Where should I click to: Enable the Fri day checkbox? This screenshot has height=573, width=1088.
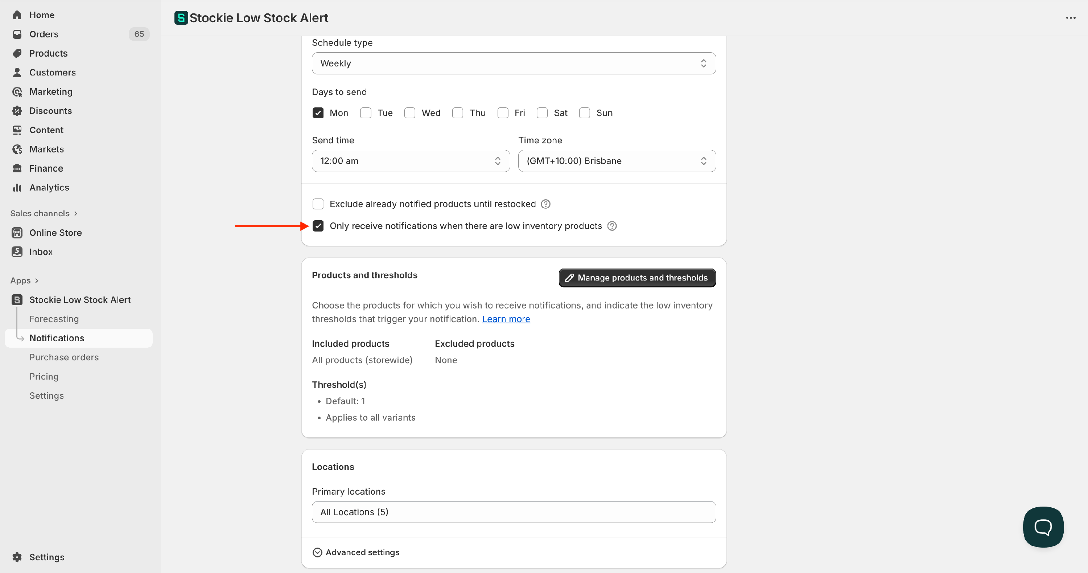pyautogui.click(x=503, y=113)
